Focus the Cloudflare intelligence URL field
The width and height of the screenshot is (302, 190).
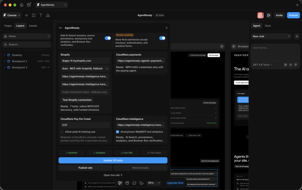pyautogui.click(x=141, y=125)
